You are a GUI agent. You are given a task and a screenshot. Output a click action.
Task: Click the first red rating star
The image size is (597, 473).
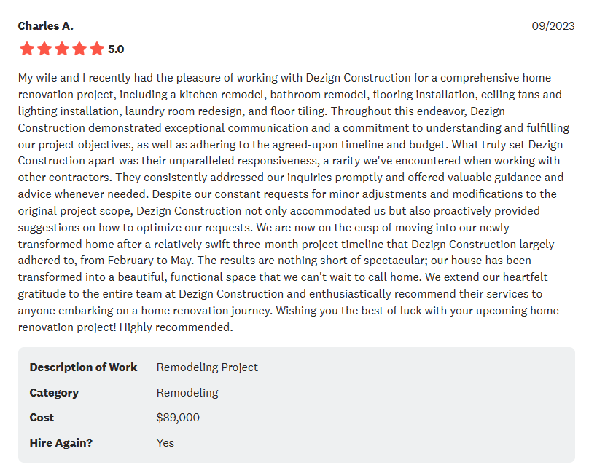click(27, 49)
